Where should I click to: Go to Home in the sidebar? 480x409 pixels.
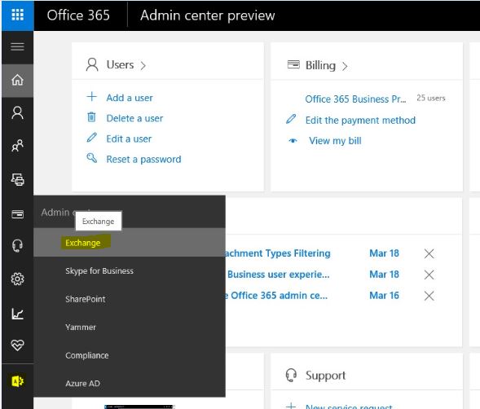(17, 80)
